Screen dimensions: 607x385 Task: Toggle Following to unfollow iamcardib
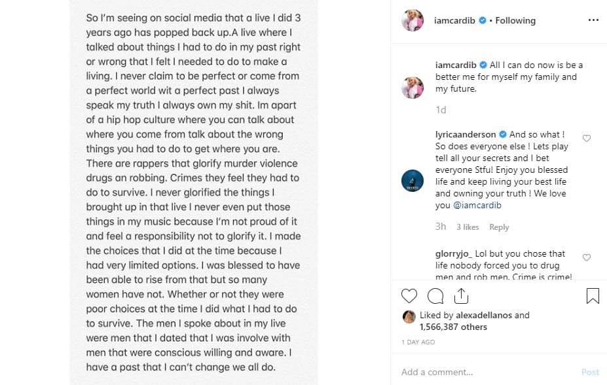[x=515, y=20]
